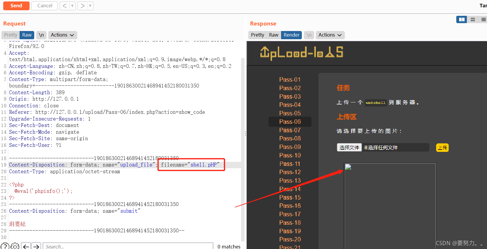The image size is (487, 249).
Task: Switch Request view to Raw tab
Action: point(27,35)
